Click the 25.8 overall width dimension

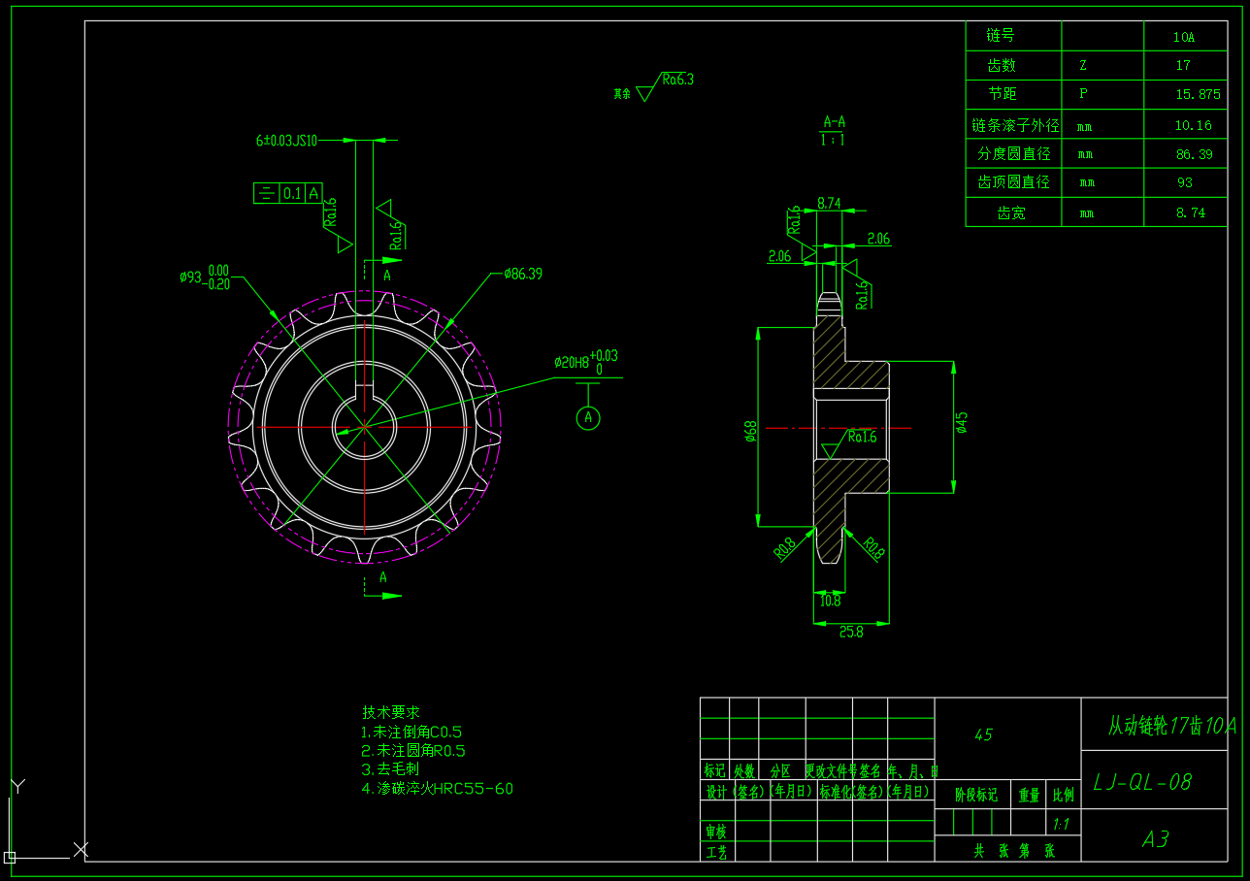(x=851, y=632)
